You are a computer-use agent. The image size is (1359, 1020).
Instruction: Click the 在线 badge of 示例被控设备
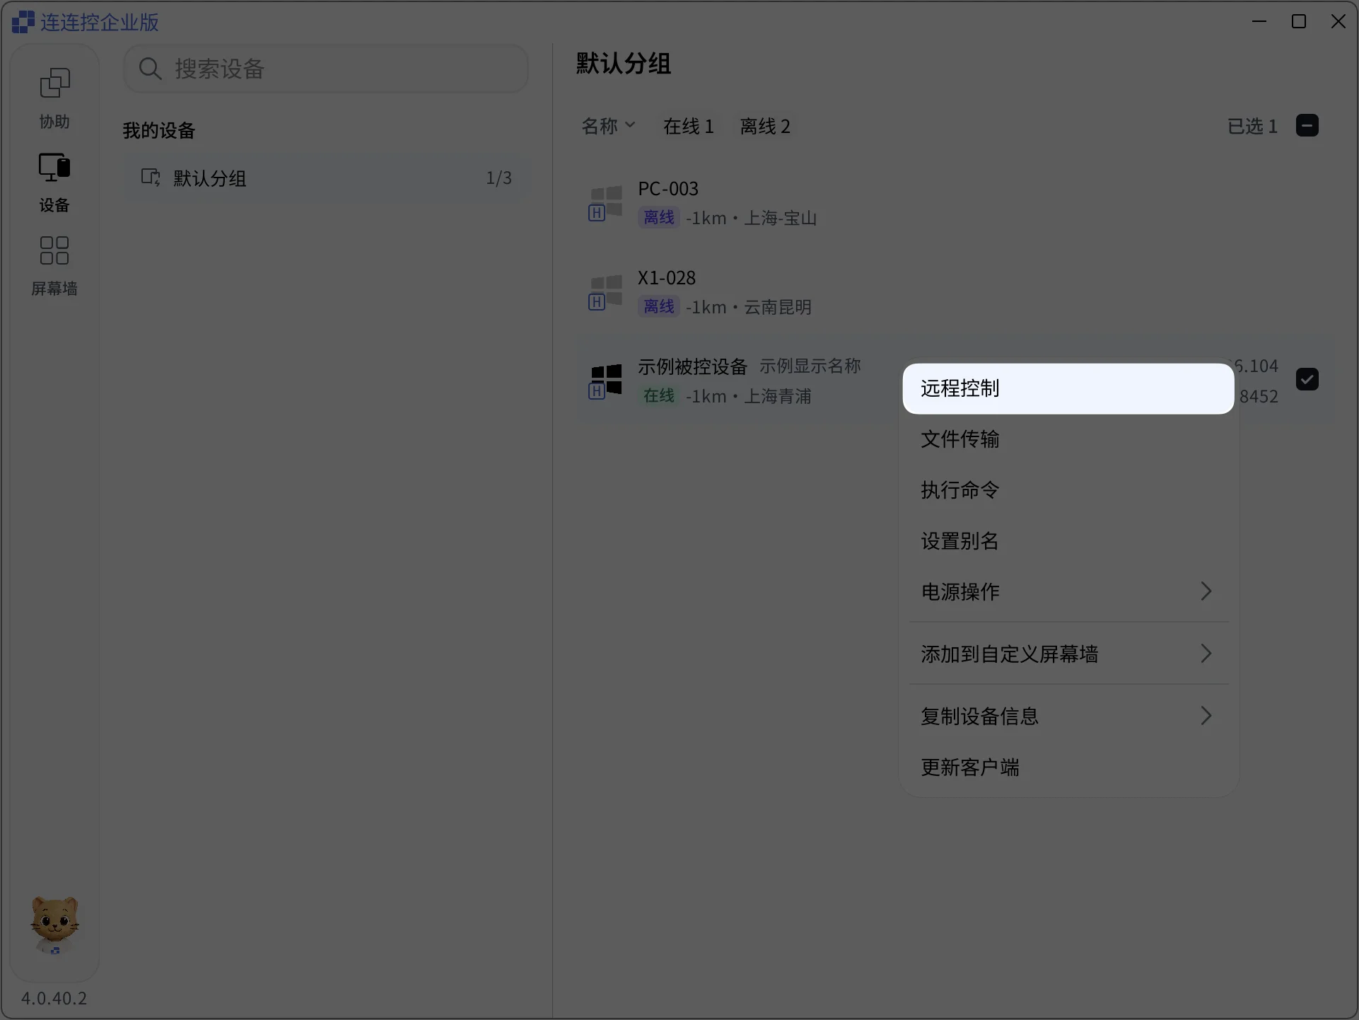(x=659, y=395)
